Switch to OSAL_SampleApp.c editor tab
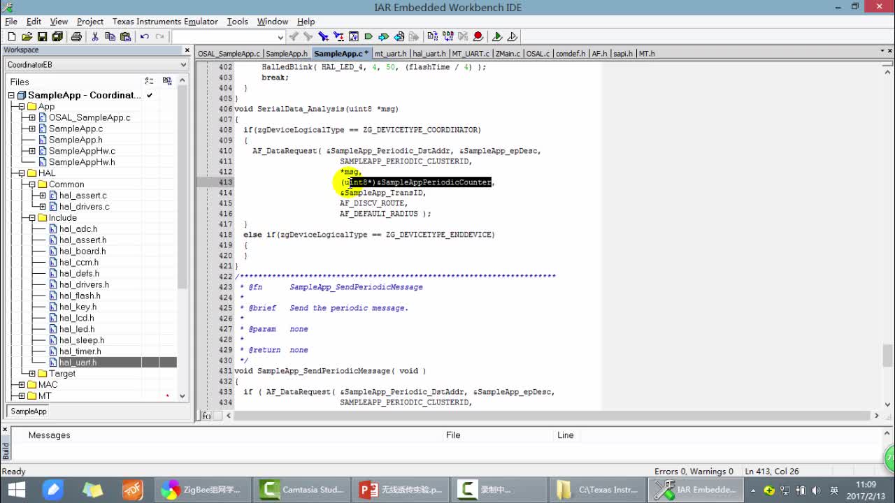 pos(229,54)
